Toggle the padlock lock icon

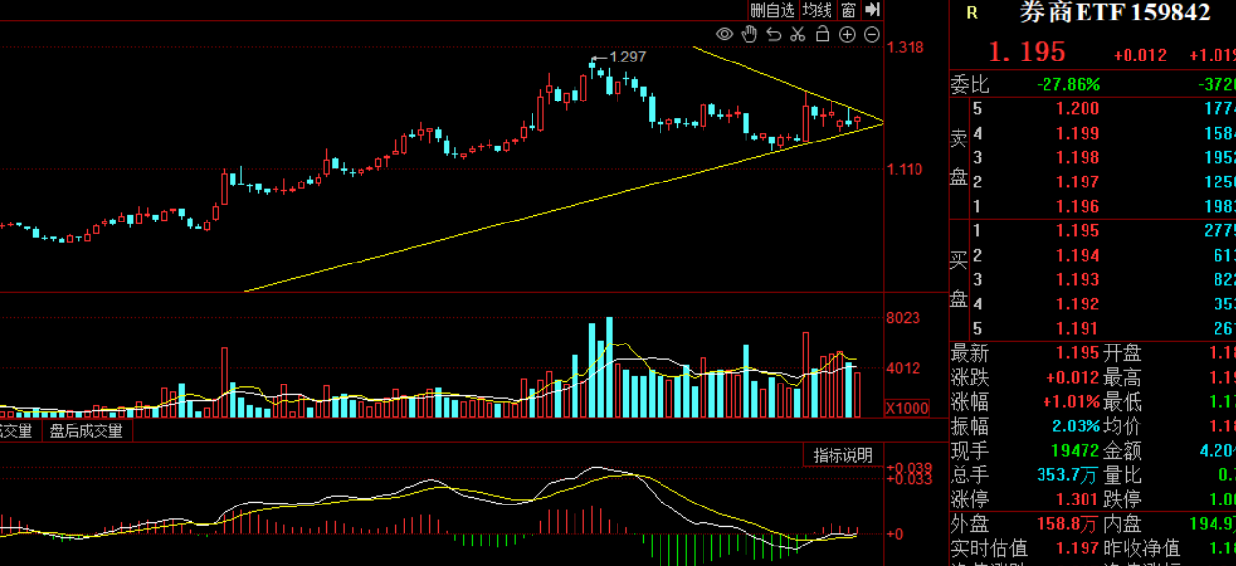point(823,35)
